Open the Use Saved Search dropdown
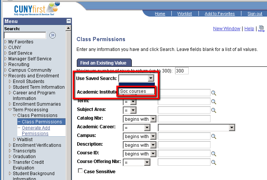The height and width of the screenshot is (180, 267). [x=151, y=78]
